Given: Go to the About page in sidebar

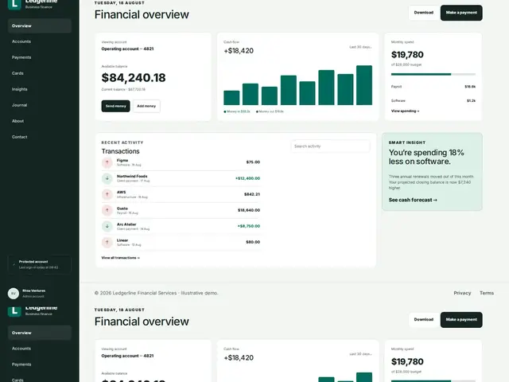Looking at the screenshot, I should pyautogui.click(x=39, y=121).
